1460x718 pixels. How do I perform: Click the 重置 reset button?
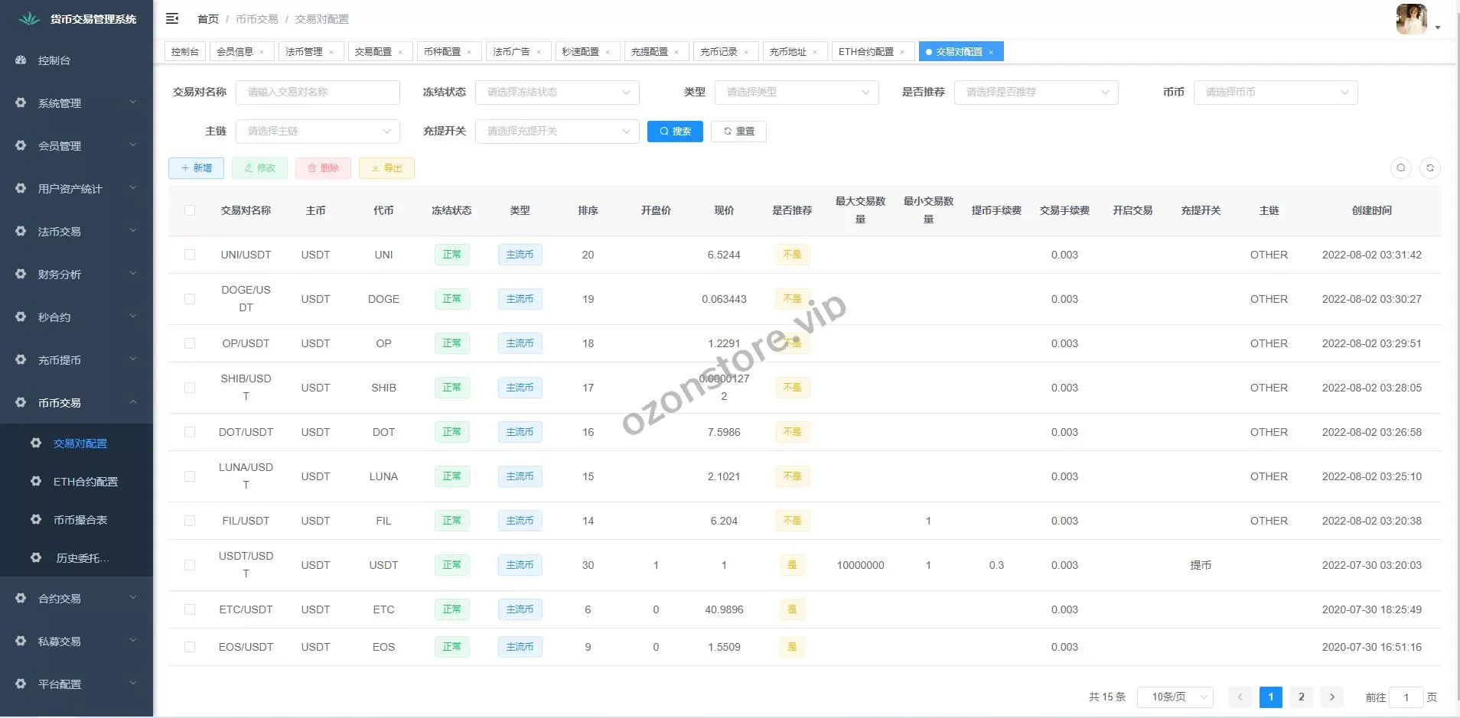pos(738,132)
